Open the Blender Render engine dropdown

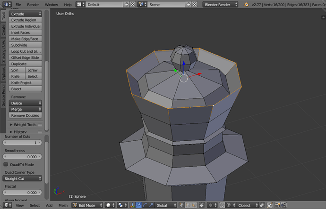coord(221,4)
